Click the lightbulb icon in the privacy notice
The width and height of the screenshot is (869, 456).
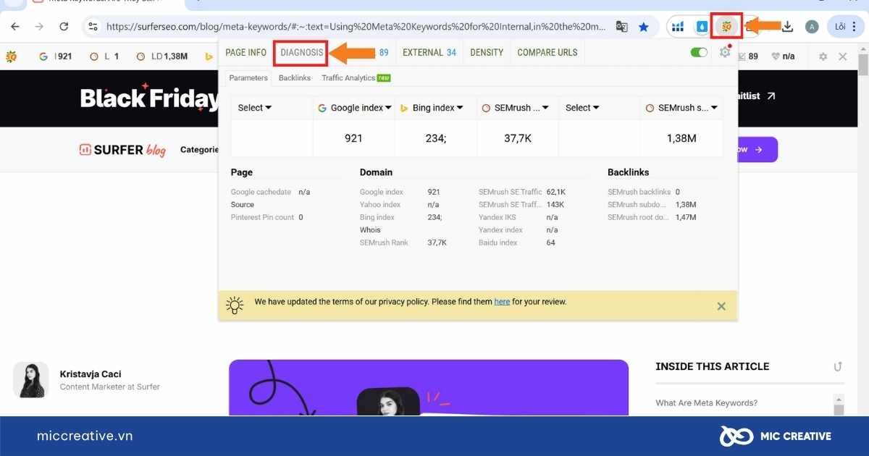click(x=235, y=305)
